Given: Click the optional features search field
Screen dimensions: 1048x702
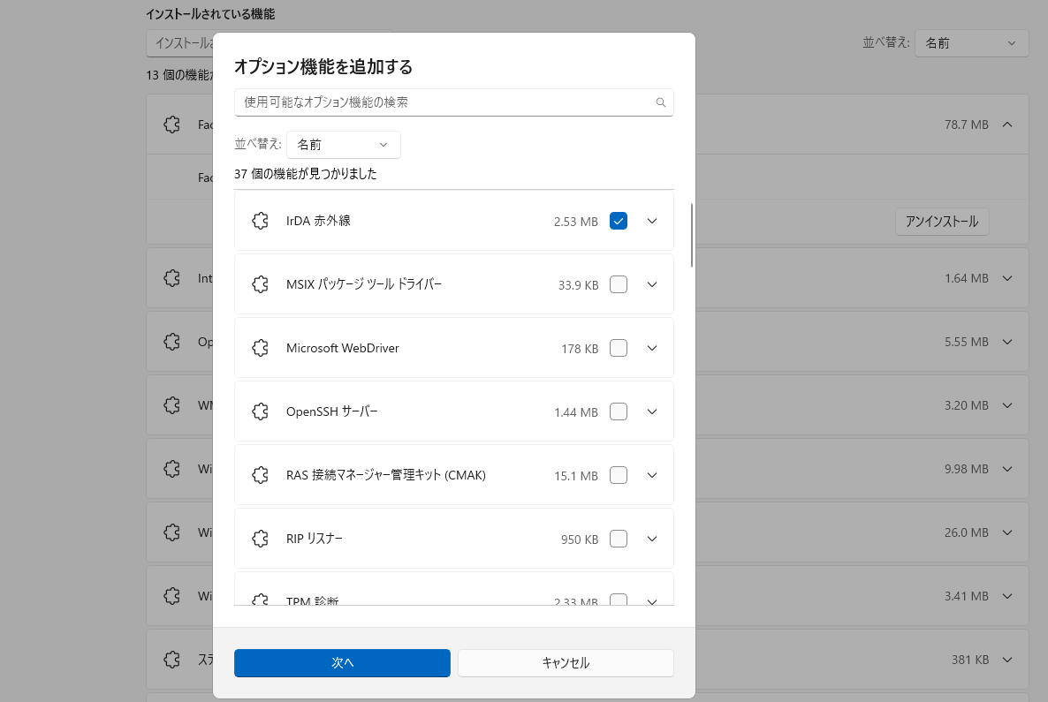Looking at the screenshot, I should (x=454, y=102).
